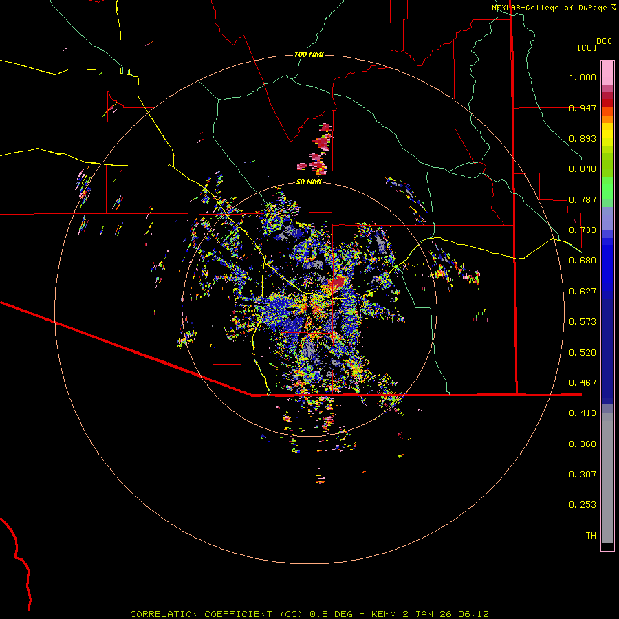Click the 0.893 color scale label

click(583, 138)
